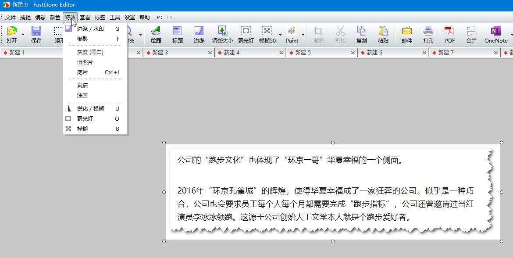
Task: Choose 锐化 / 模糊 in the menu
Action: coord(90,109)
